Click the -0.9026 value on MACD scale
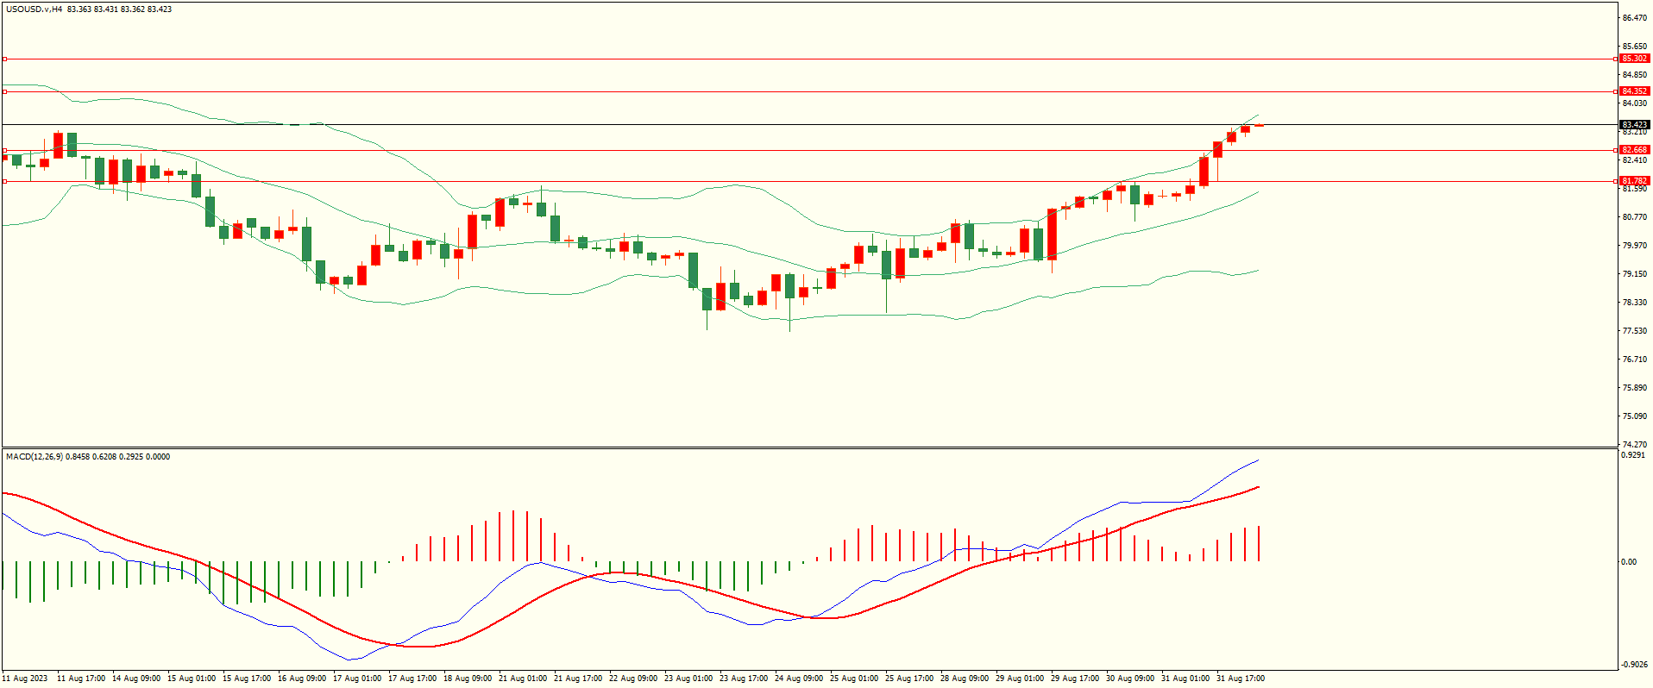 (x=1632, y=665)
